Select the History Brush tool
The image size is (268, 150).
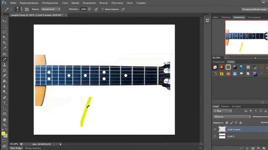tap(5, 70)
